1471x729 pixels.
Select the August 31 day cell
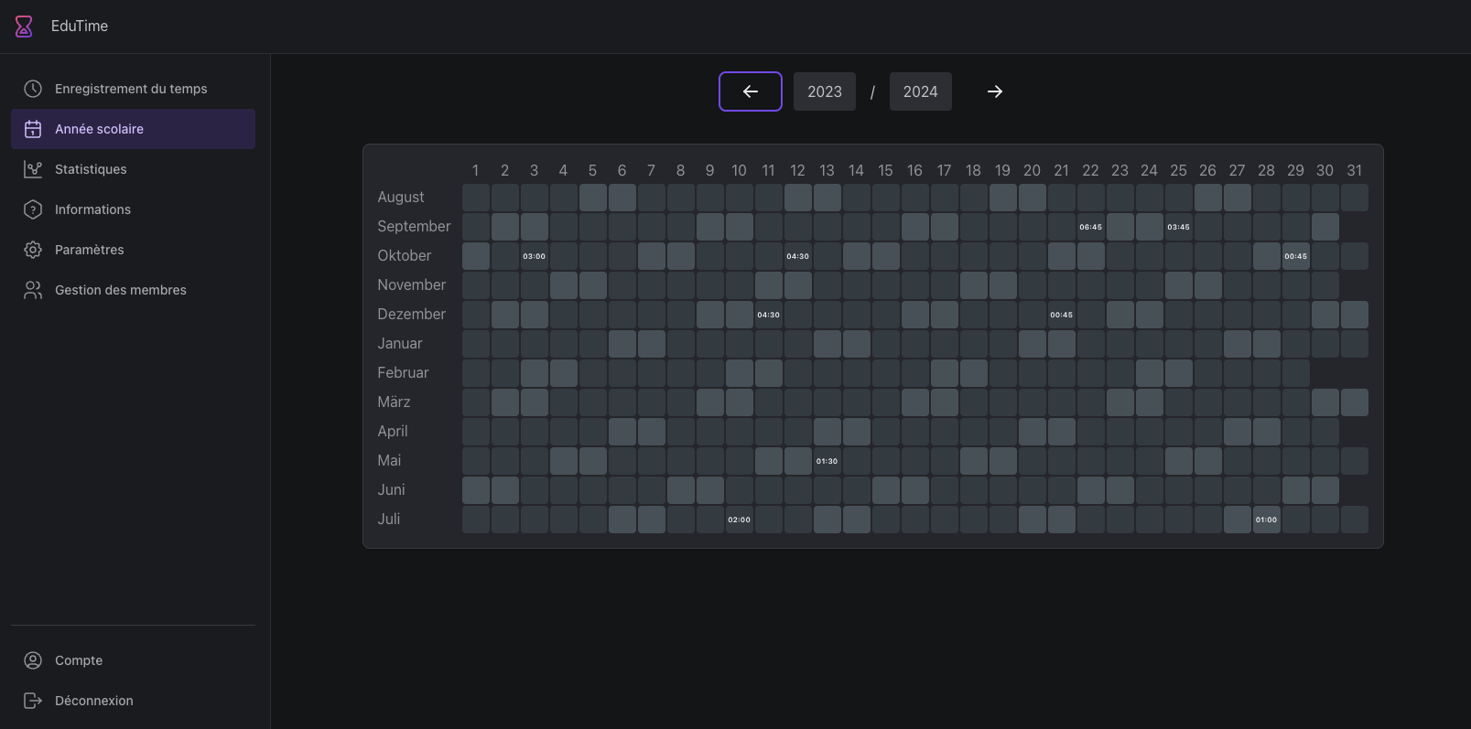click(1355, 198)
